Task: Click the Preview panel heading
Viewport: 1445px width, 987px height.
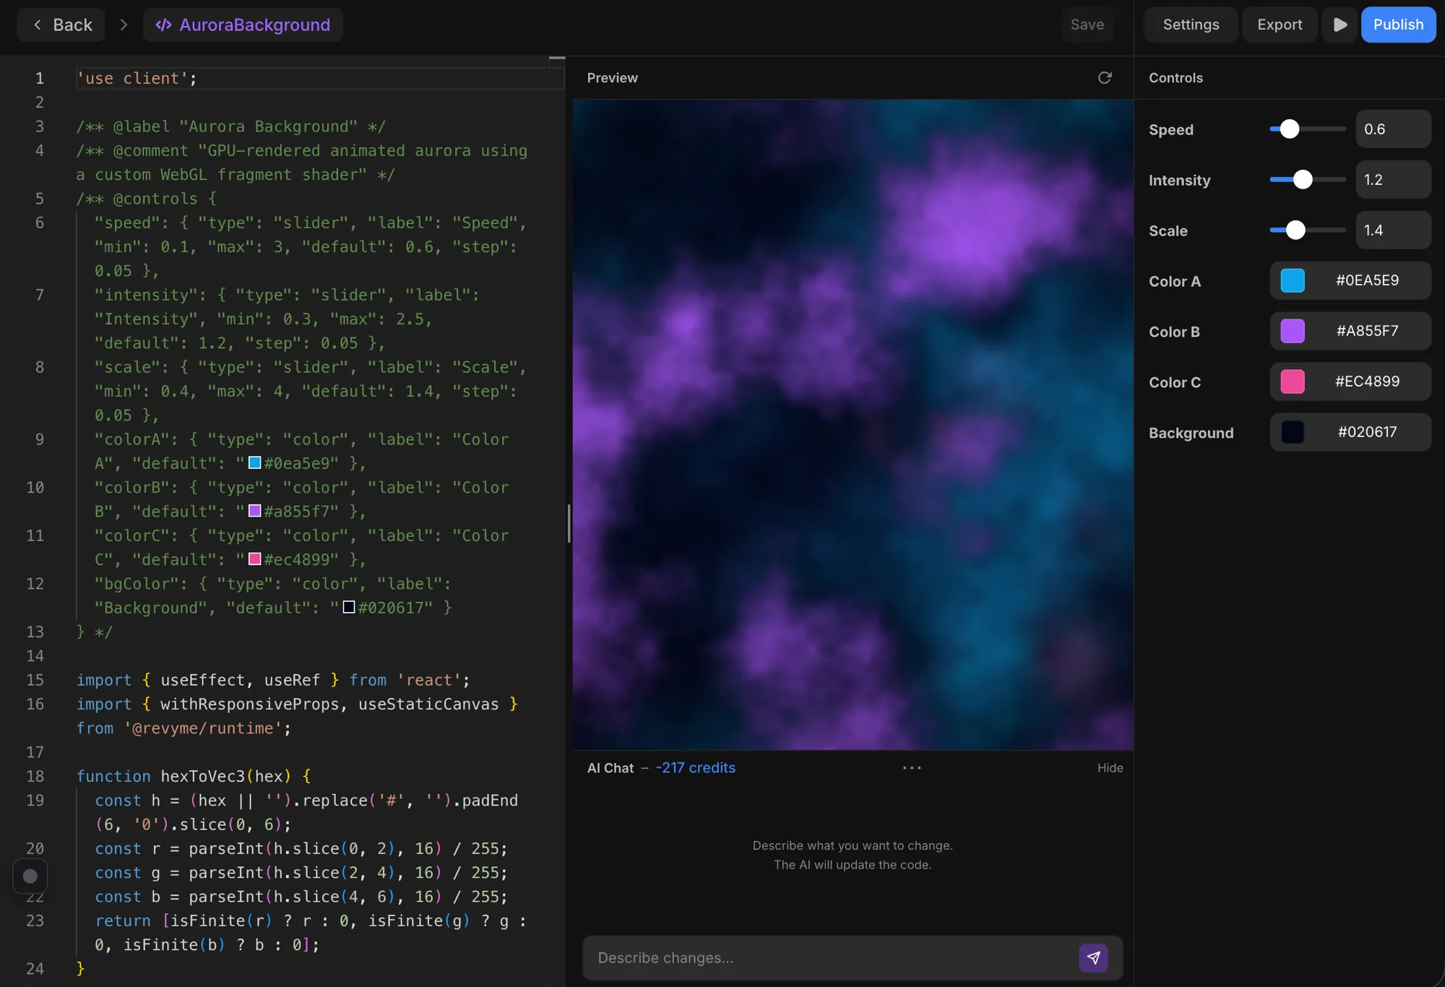Action: pos(612,77)
